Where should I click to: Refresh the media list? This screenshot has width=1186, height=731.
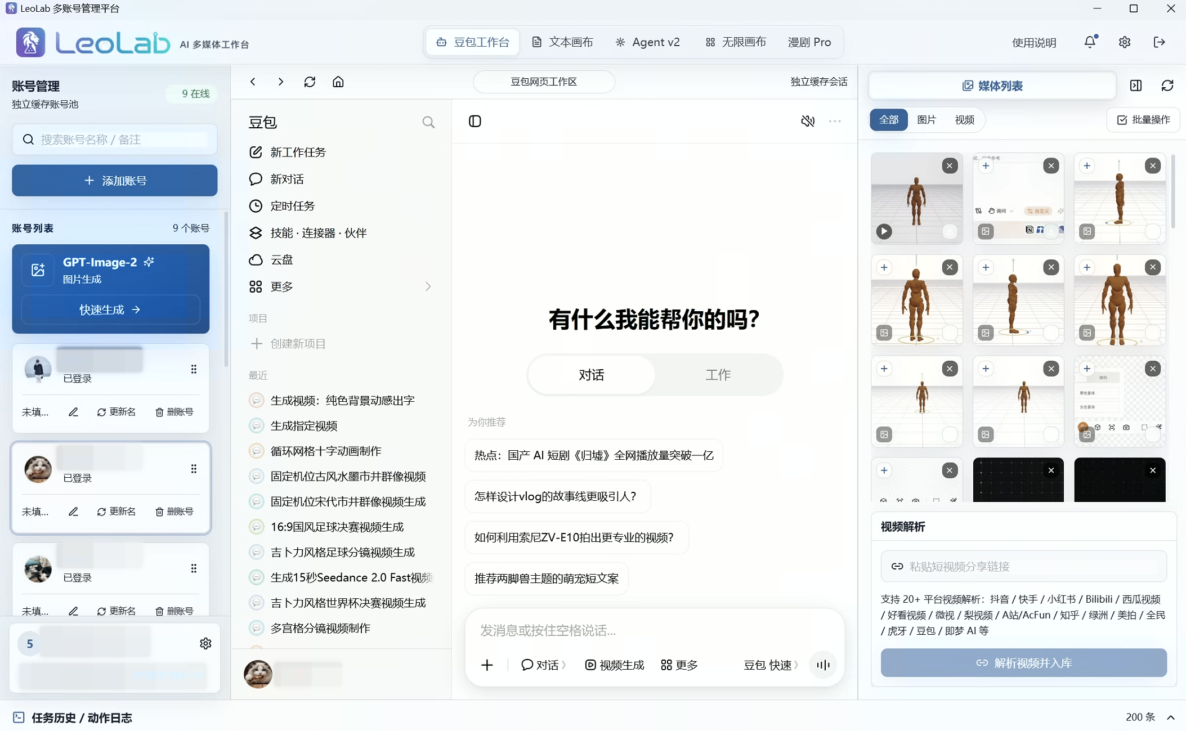1167,86
